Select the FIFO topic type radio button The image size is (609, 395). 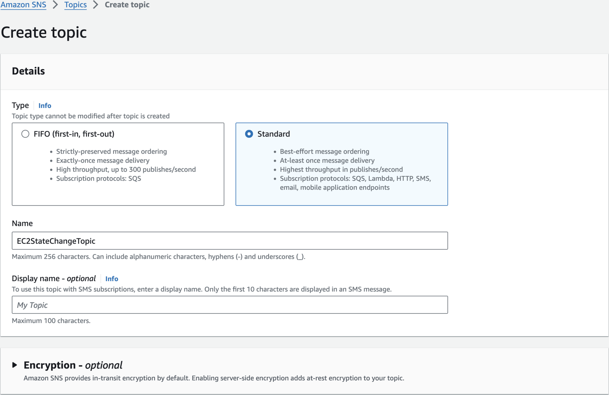(x=25, y=134)
